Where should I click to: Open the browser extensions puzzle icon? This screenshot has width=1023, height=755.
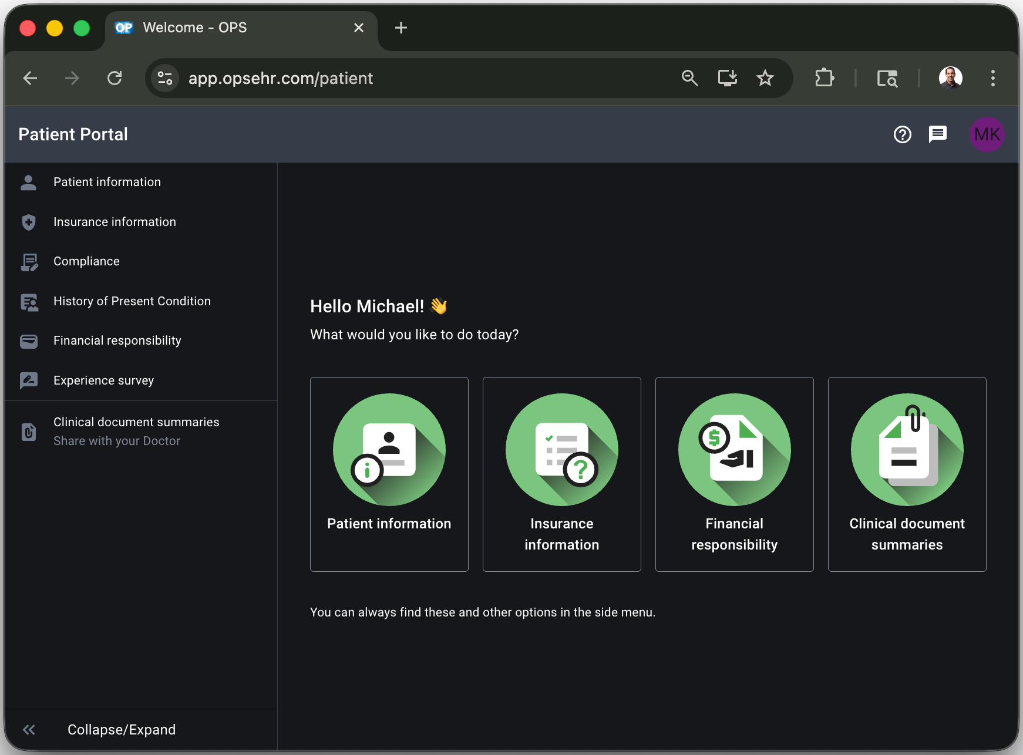pyautogui.click(x=825, y=77)
